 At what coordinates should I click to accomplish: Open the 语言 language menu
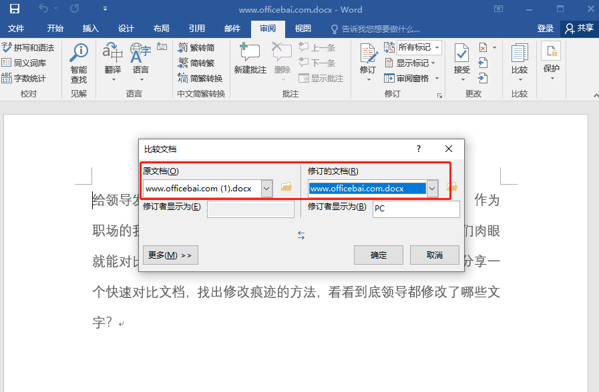[x=141, y=63]
